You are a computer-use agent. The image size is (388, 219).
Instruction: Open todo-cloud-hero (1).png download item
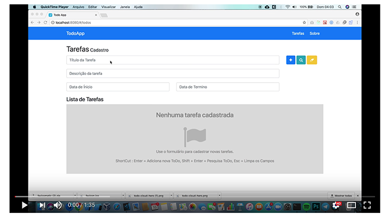pyautogui.click(x=147, y=195)
